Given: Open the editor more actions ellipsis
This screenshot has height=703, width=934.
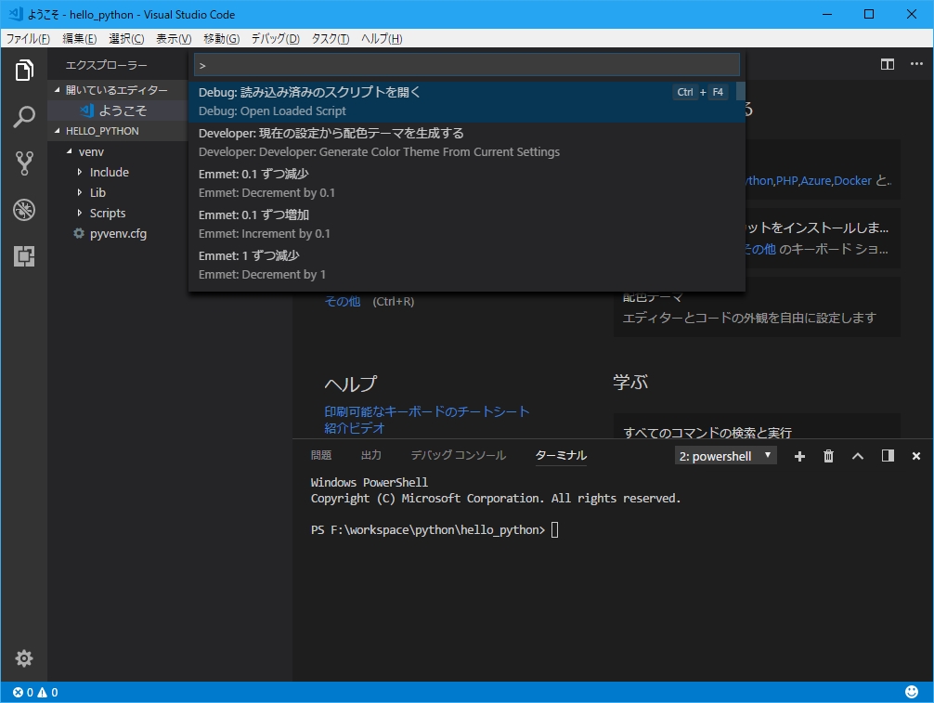Looking at the screenshot, I should point(916,64).
